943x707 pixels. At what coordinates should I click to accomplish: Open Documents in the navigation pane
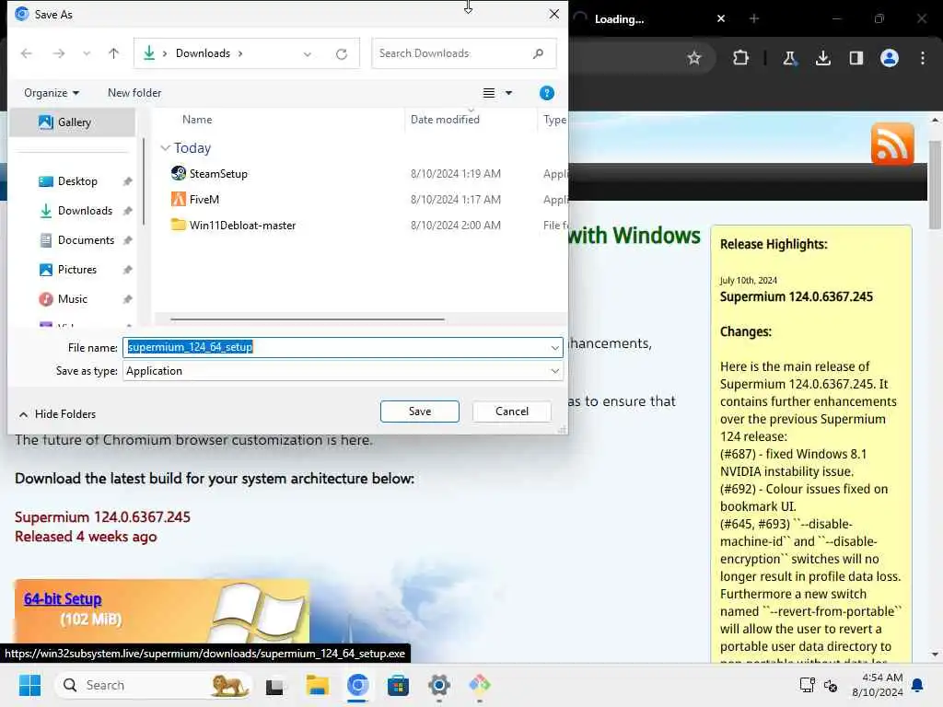point(86,240)
